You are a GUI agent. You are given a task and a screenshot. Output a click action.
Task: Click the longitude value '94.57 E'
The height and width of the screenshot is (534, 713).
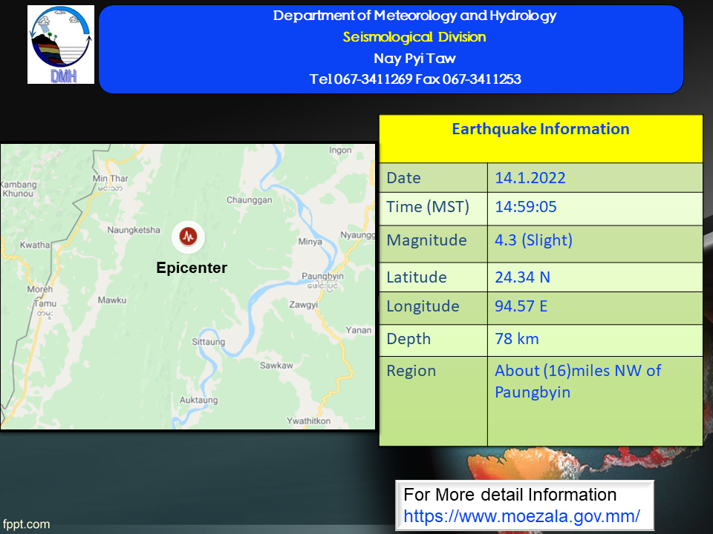click(x=521, y=306)
